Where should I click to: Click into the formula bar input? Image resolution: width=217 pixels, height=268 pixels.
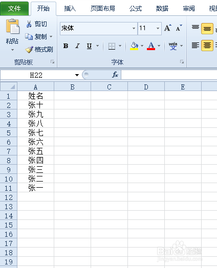[x=169, y=75]
